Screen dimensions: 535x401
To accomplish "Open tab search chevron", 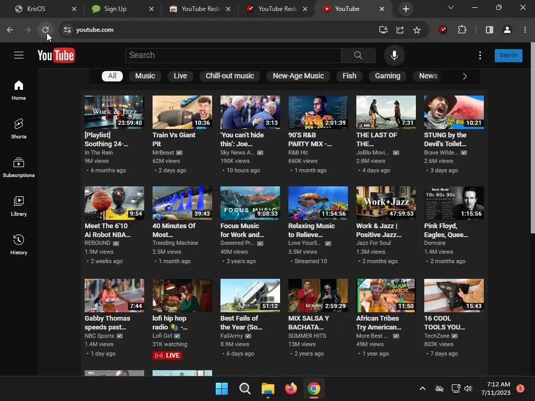I will (x=451, y=7).
